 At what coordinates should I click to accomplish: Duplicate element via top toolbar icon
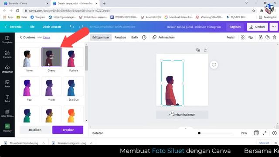coord(267,38)
